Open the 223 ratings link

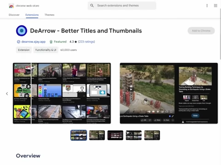(x=87, y=42)
